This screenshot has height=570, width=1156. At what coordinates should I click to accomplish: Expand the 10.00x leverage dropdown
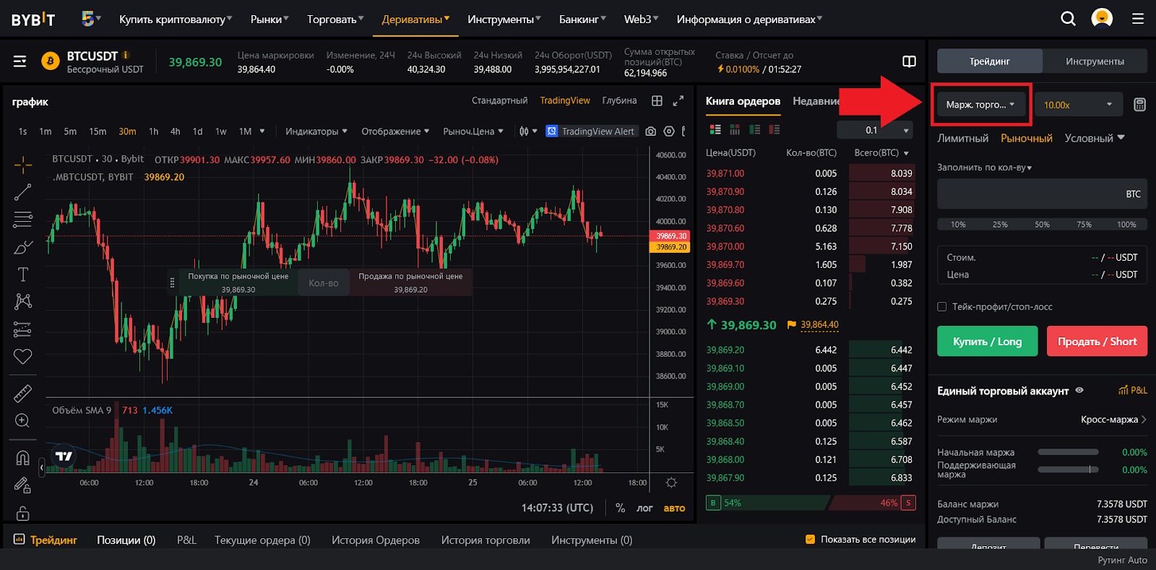click(1078, 105)
